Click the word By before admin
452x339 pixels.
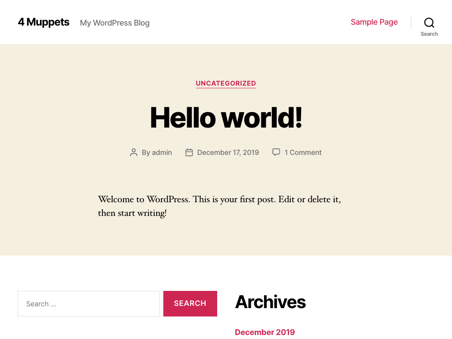point(146,153)
